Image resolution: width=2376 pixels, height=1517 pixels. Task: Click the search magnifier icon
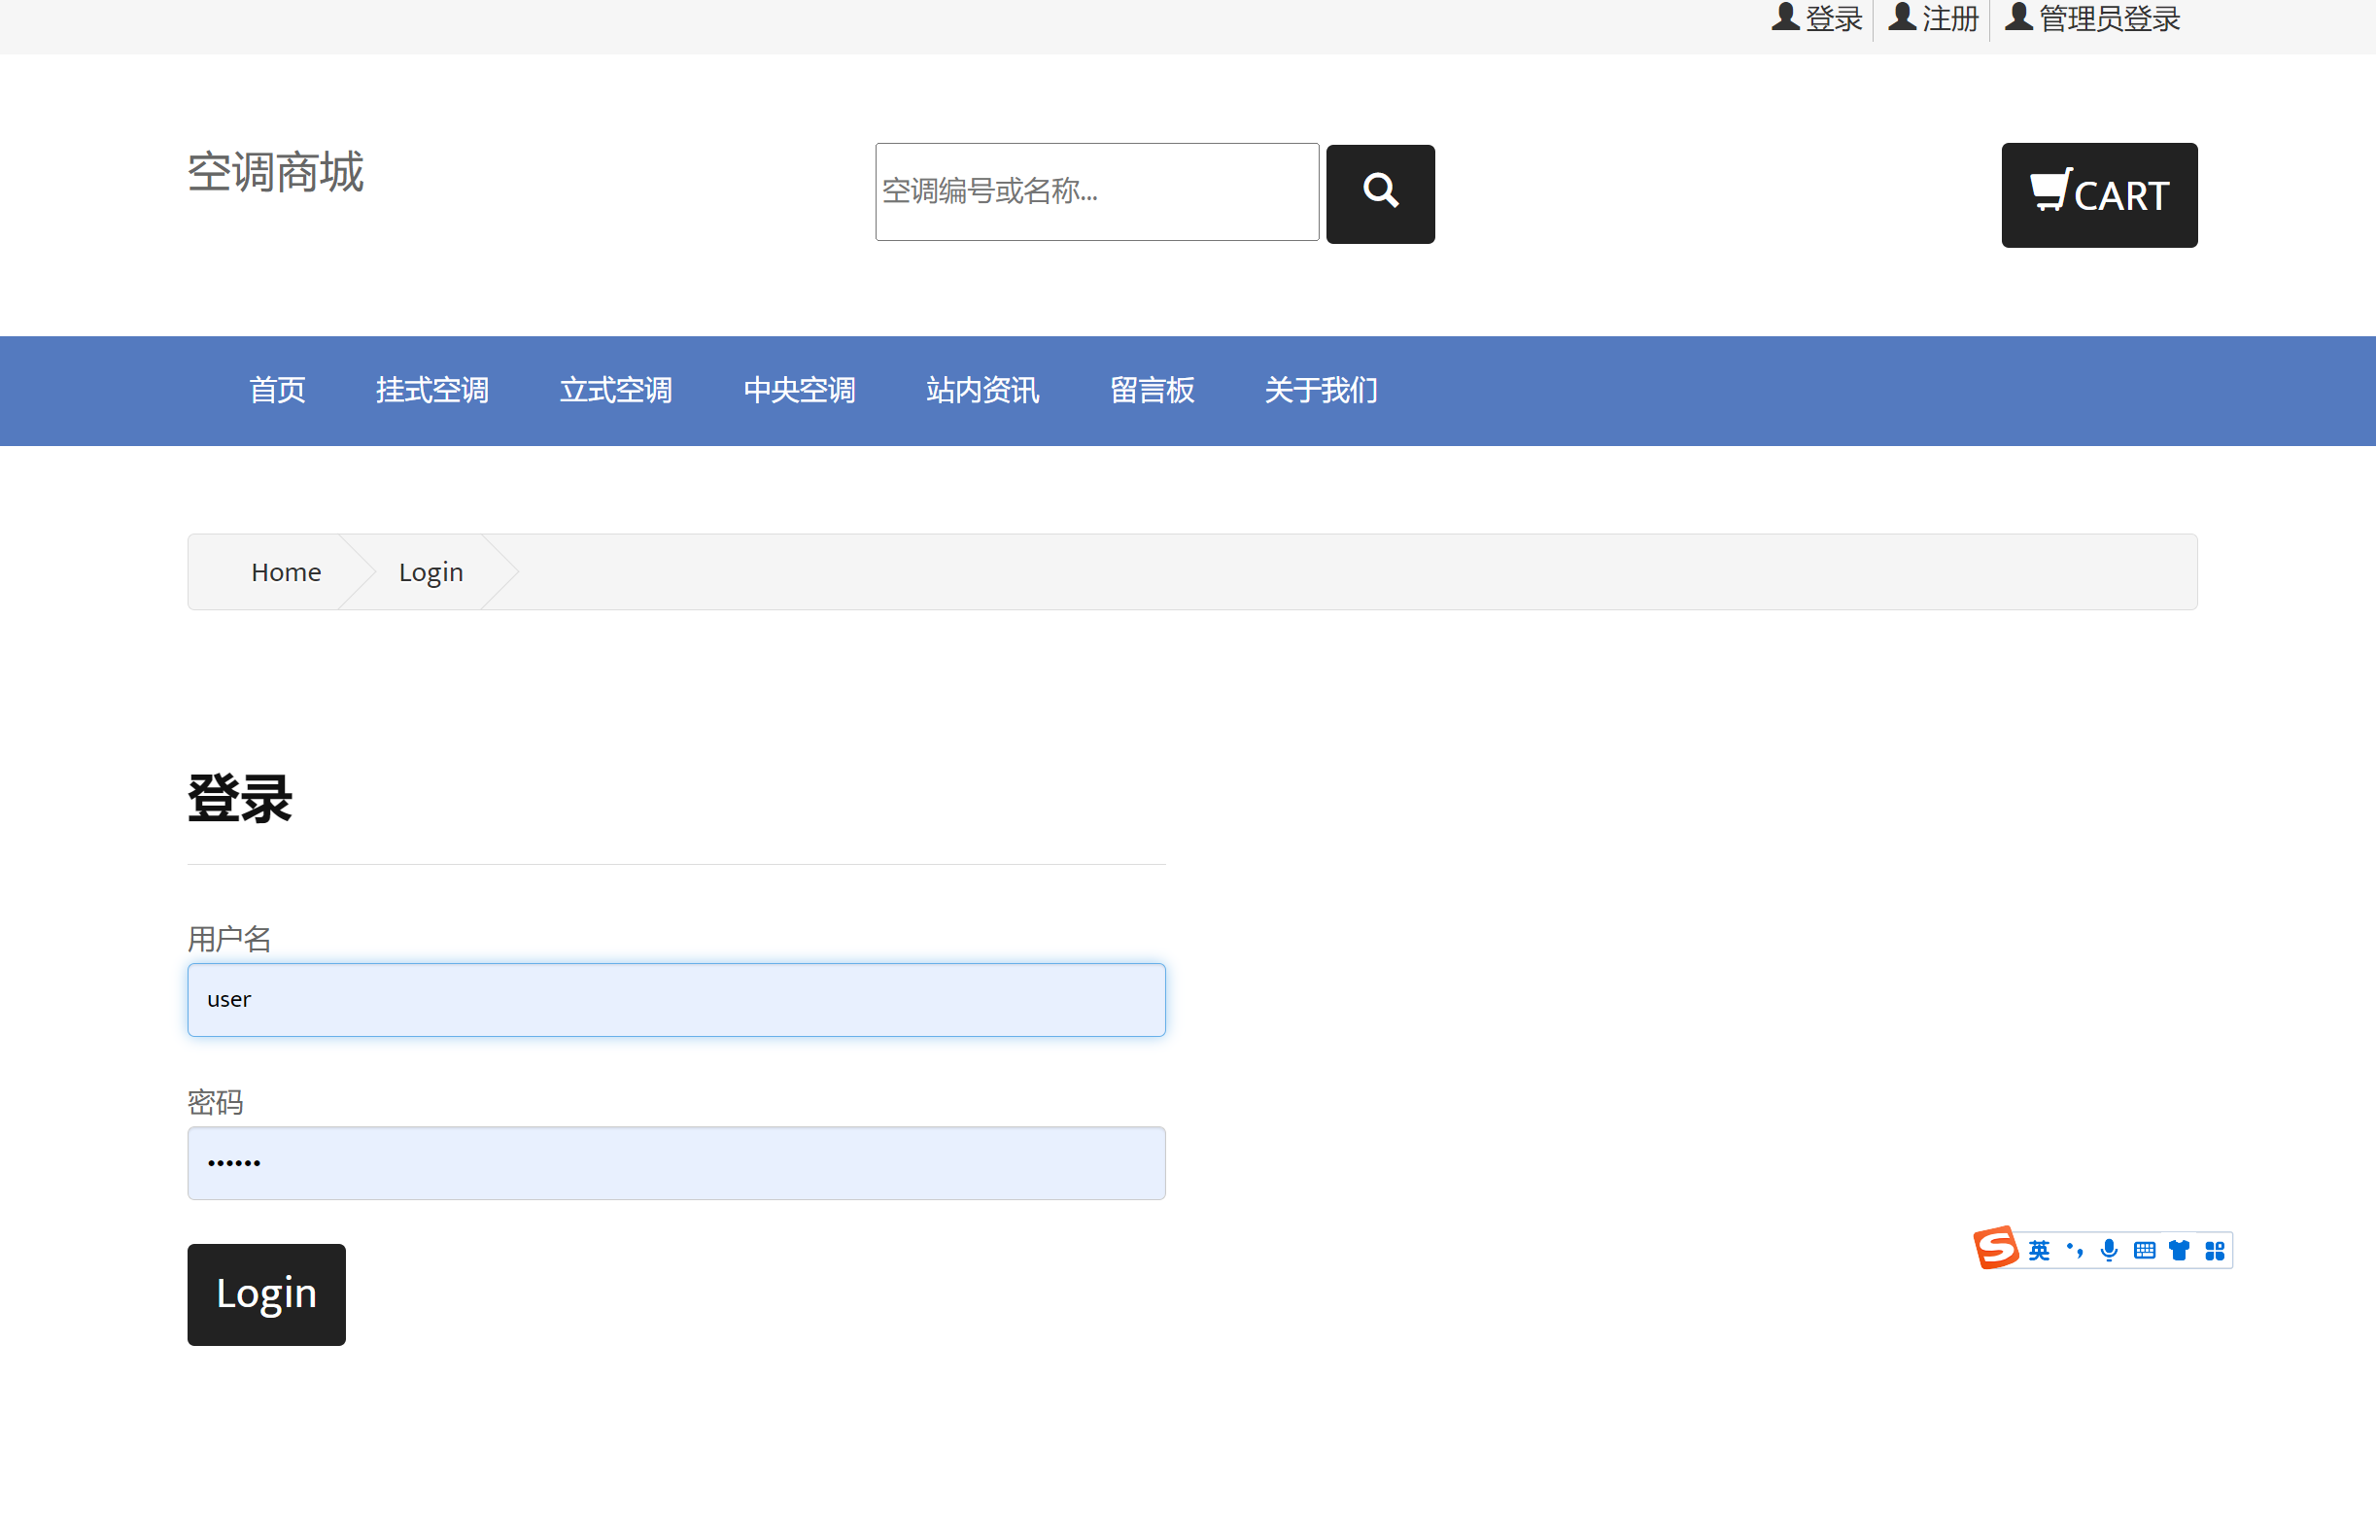[1379, 192]
